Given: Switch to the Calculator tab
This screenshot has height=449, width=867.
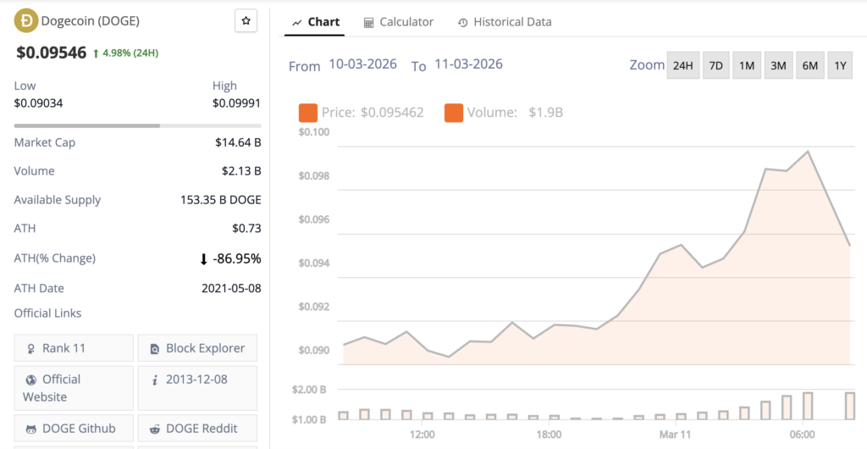Looking at the screenshot, I should point(398,22).
